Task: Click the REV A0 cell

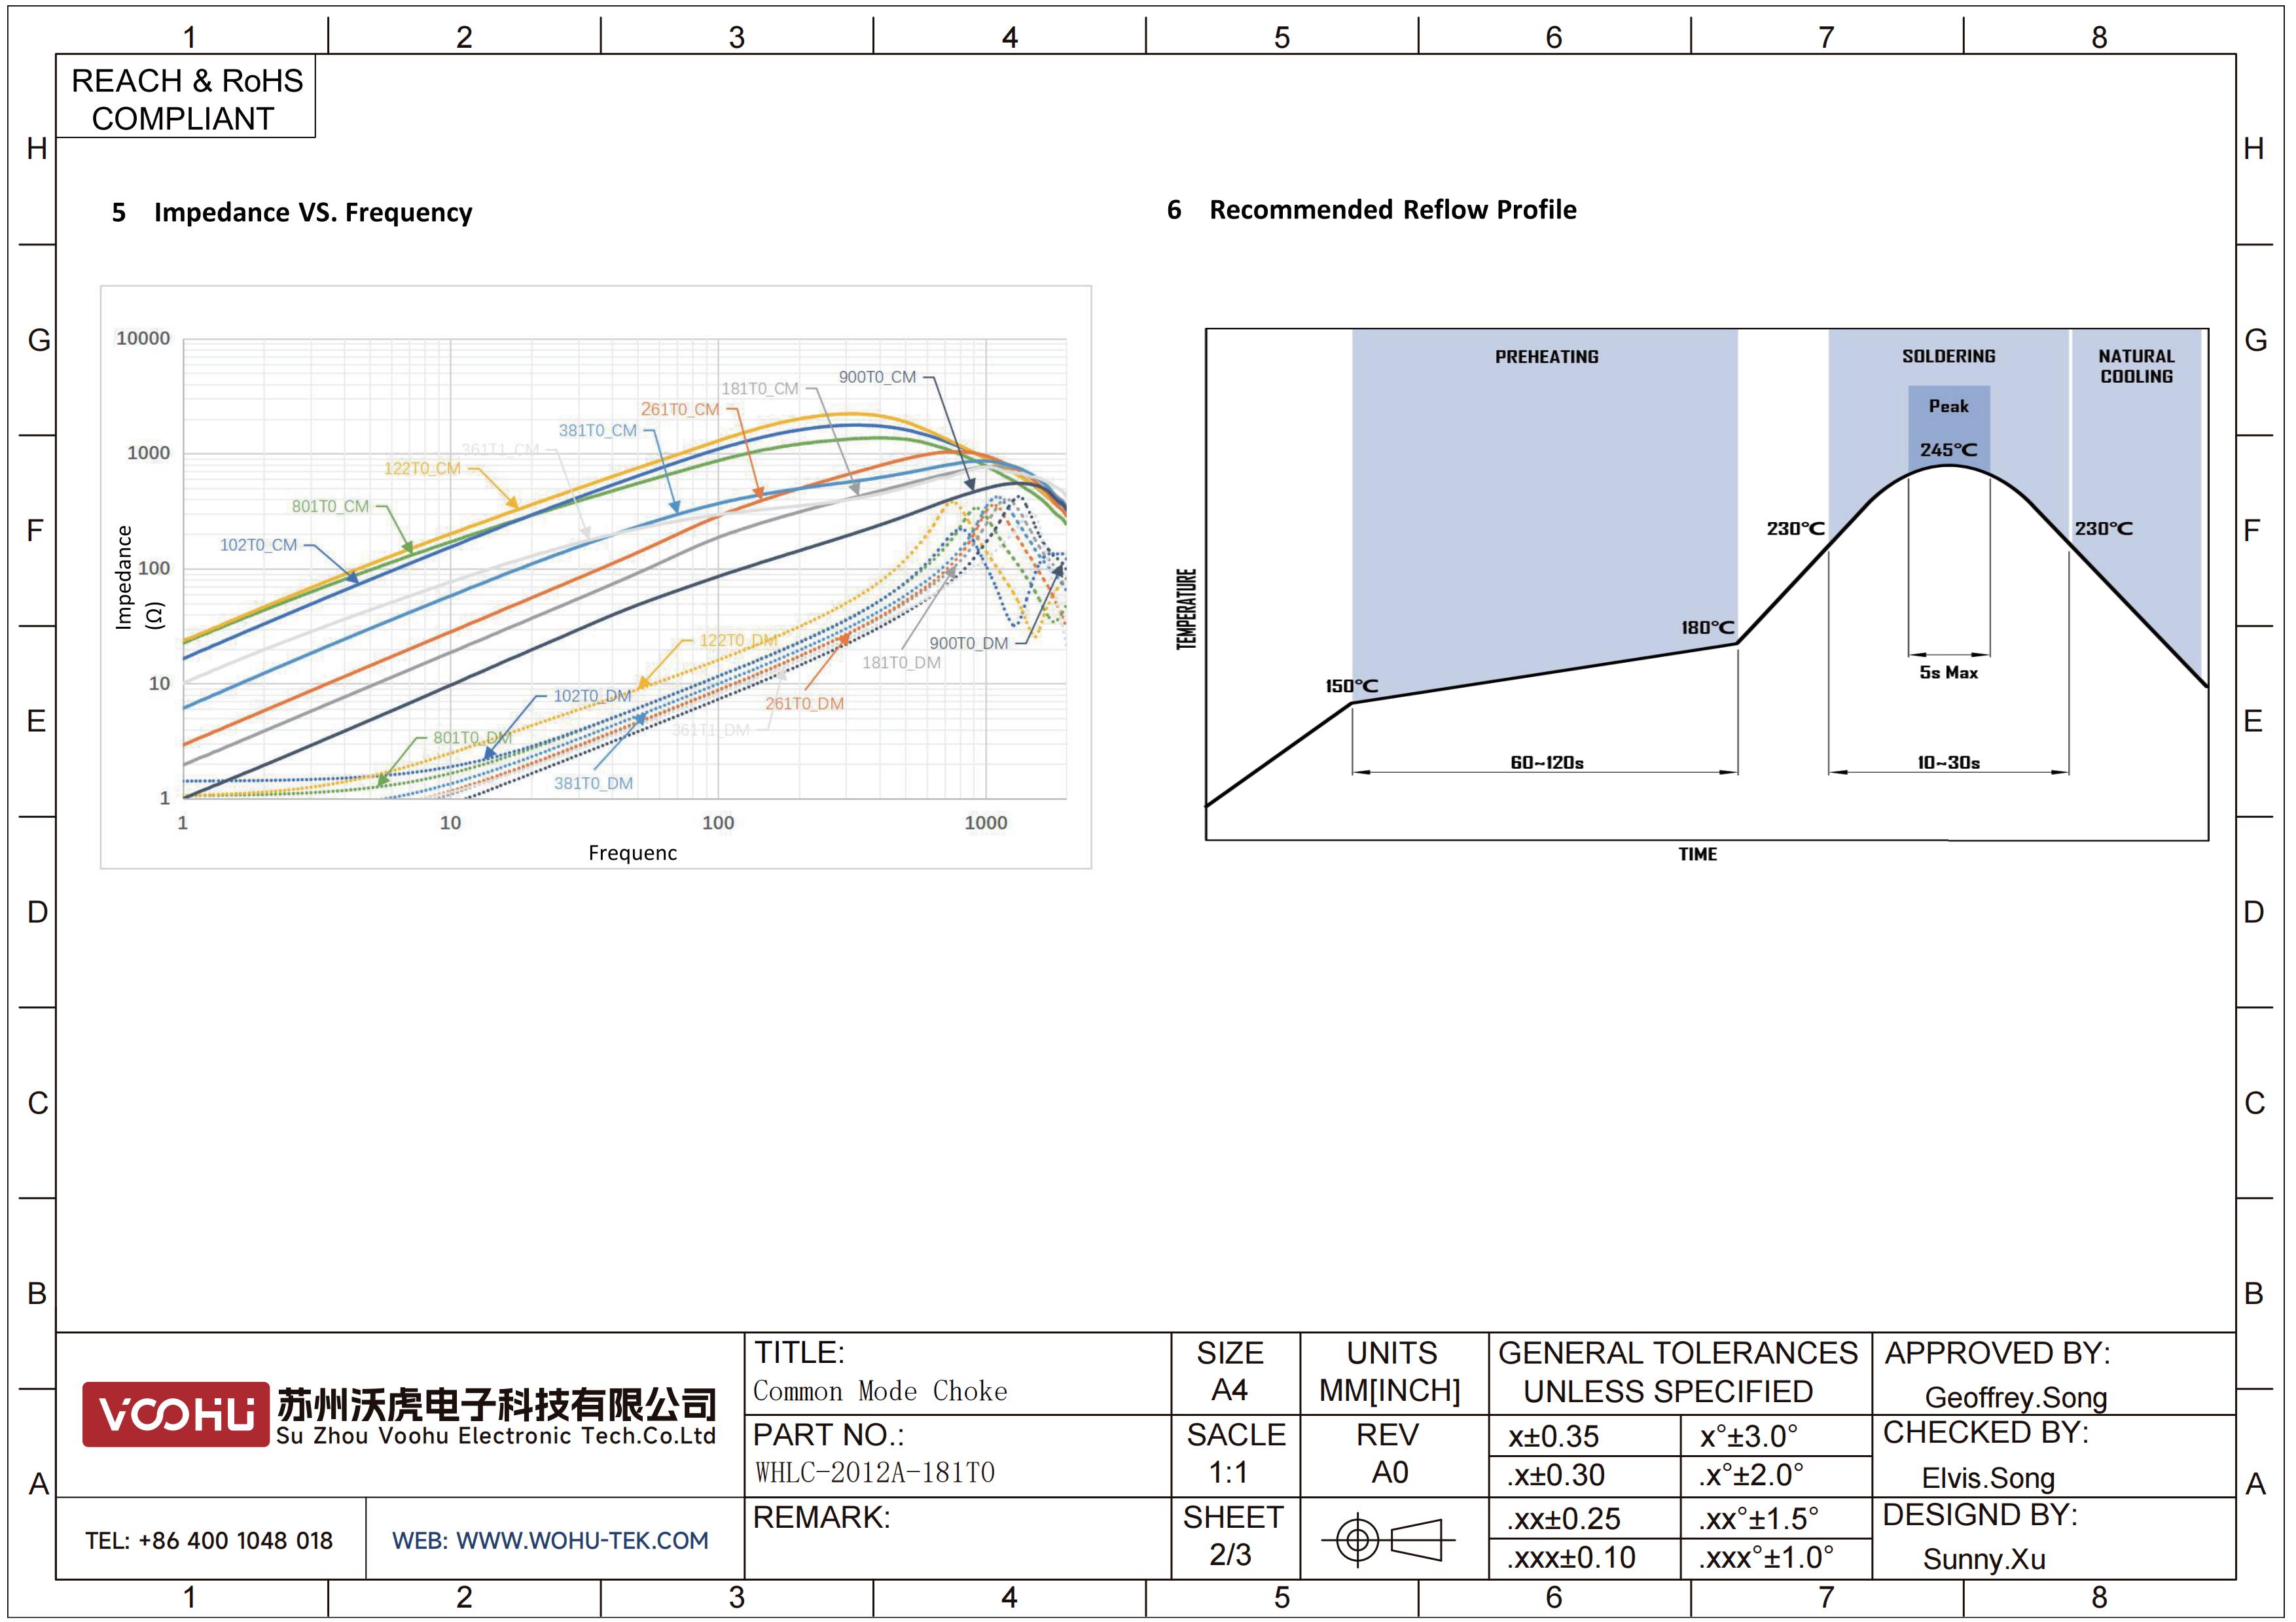Action: pyautogui.click(x=1394, y=1455)
